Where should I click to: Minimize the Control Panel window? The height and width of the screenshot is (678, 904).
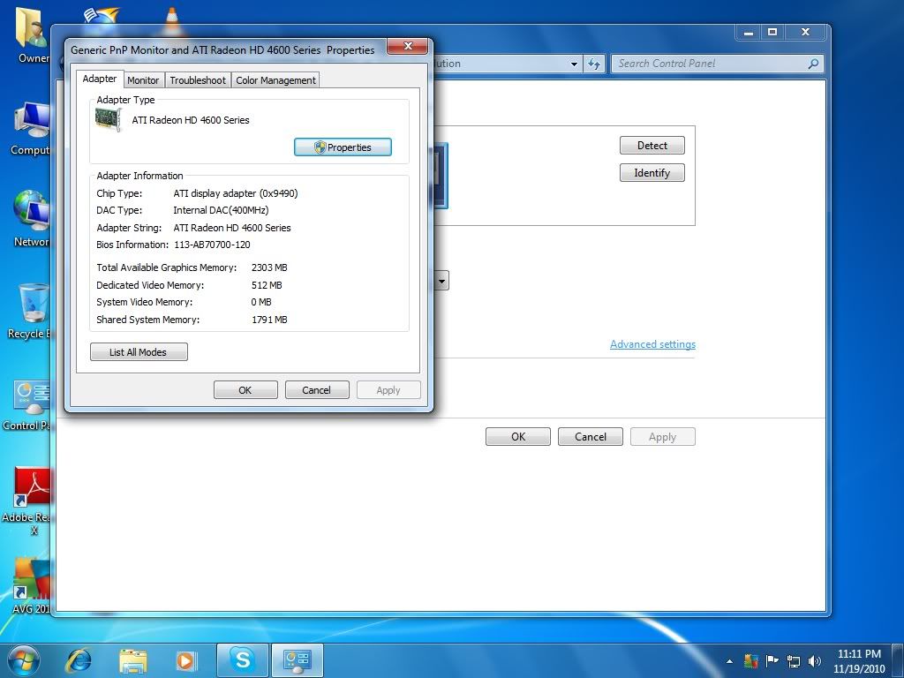[749, 33]
